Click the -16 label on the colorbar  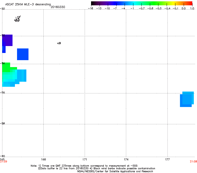pos(91,9)
